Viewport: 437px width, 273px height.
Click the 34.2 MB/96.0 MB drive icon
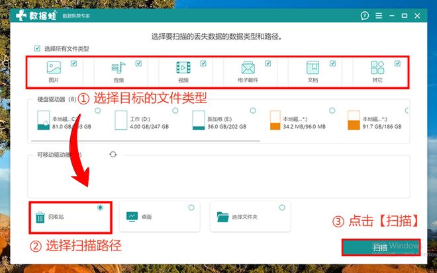pyautogui.click(x=275, y=120)
